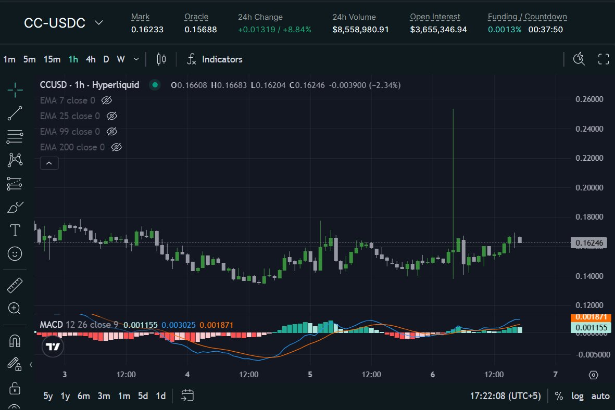Select the trend line drawing tool
Image resolution: width=615 pixels, height=410 pixels.
pos(15,113)
